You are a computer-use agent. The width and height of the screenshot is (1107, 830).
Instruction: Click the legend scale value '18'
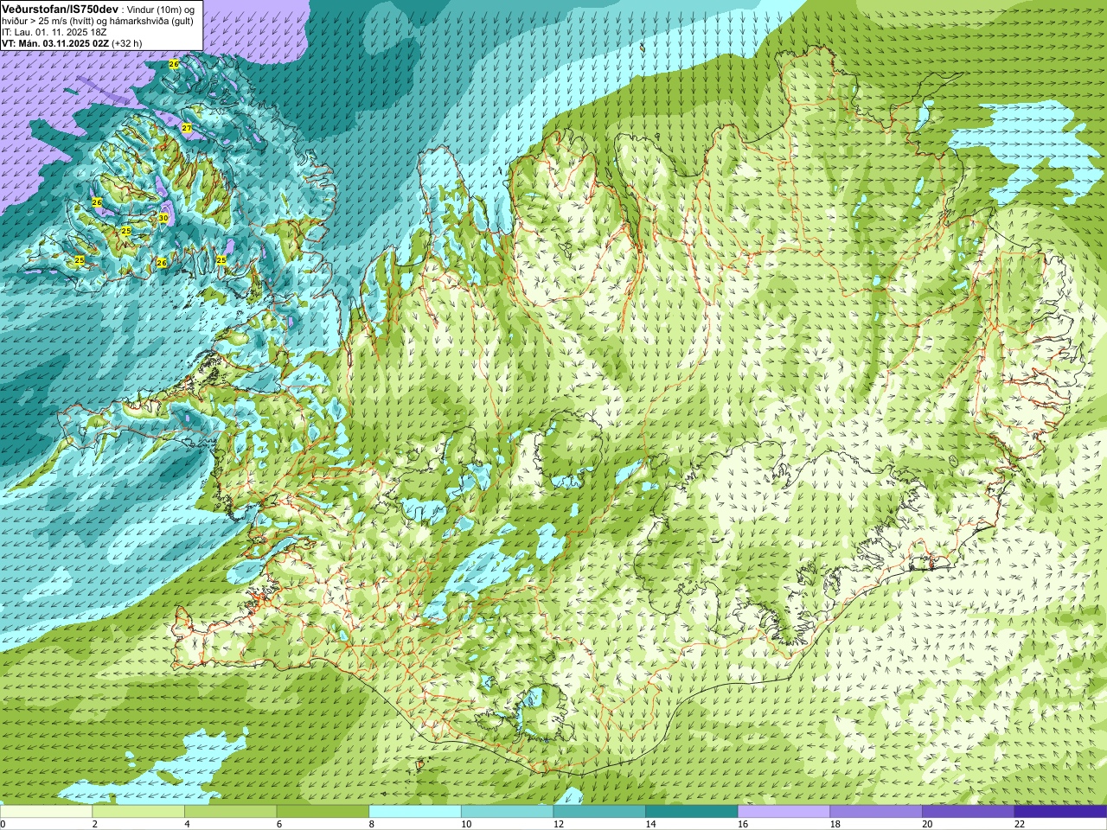coord(835,824)
